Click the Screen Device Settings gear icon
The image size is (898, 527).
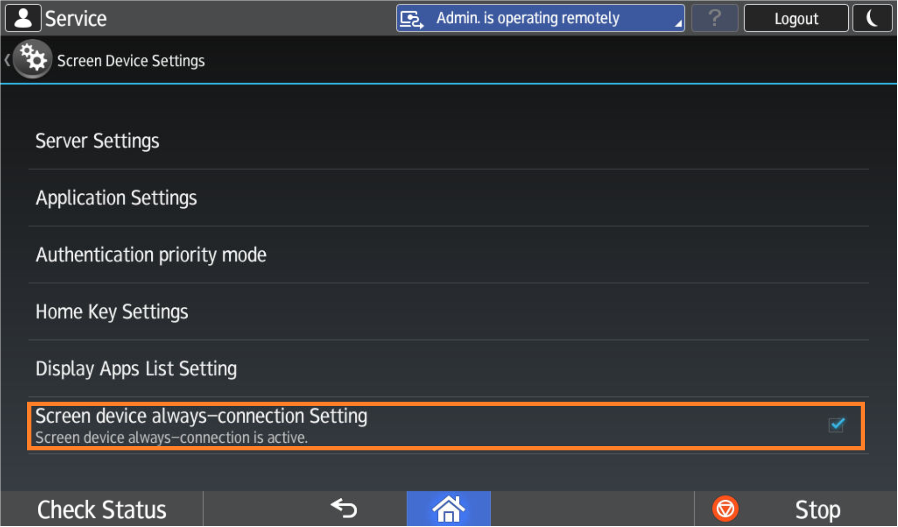pos(32,59)
